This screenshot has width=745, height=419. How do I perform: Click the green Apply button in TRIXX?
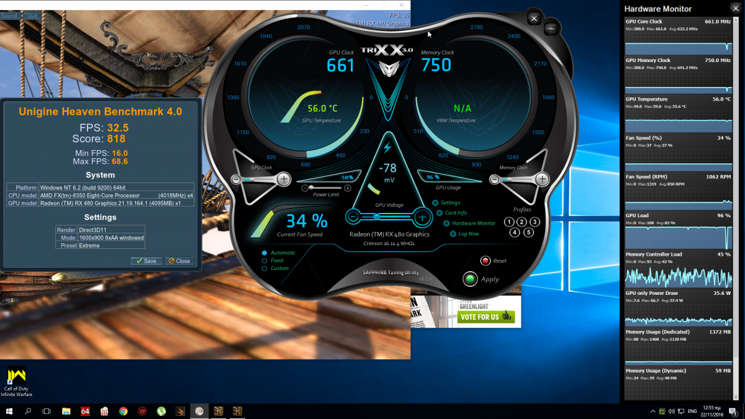click(x=471, y=279)
